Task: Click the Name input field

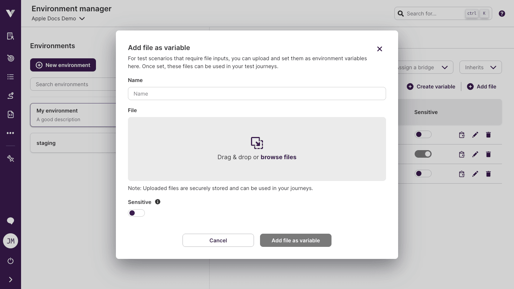Action: click(257, 94)
